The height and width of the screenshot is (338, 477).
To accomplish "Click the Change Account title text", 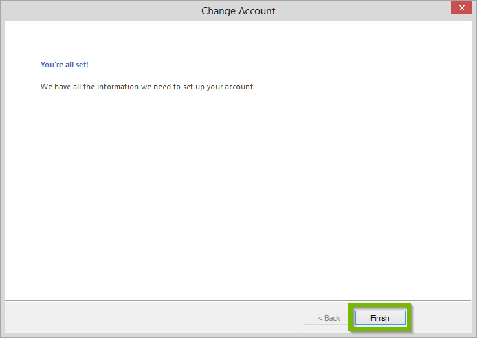I will (x=238, y=11).
